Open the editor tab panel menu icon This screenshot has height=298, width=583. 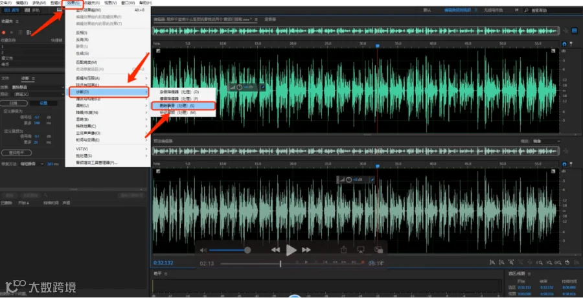pos(256,19)
